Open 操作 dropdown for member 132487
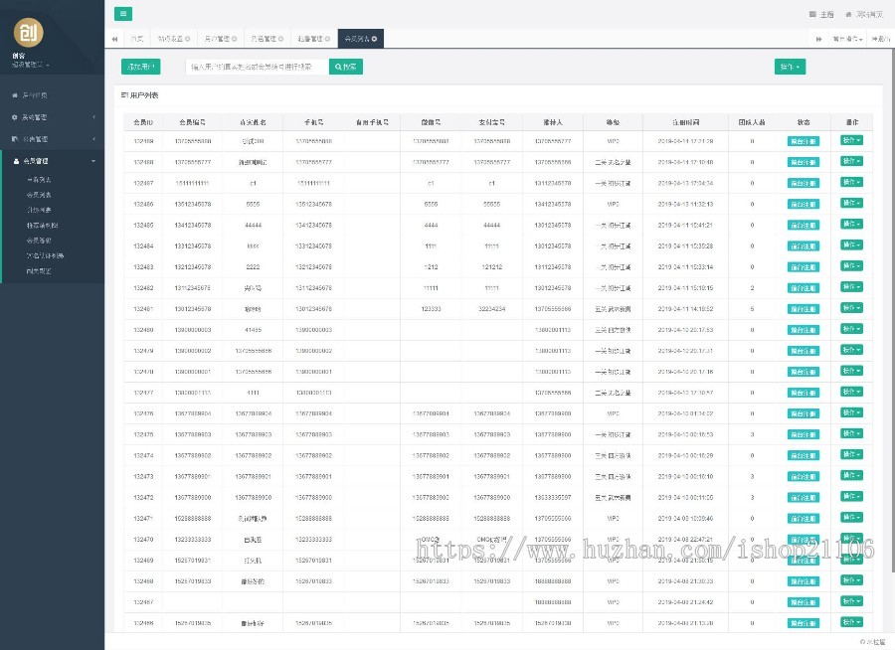Viewport: 895px width, 650px height. (851, 182)
